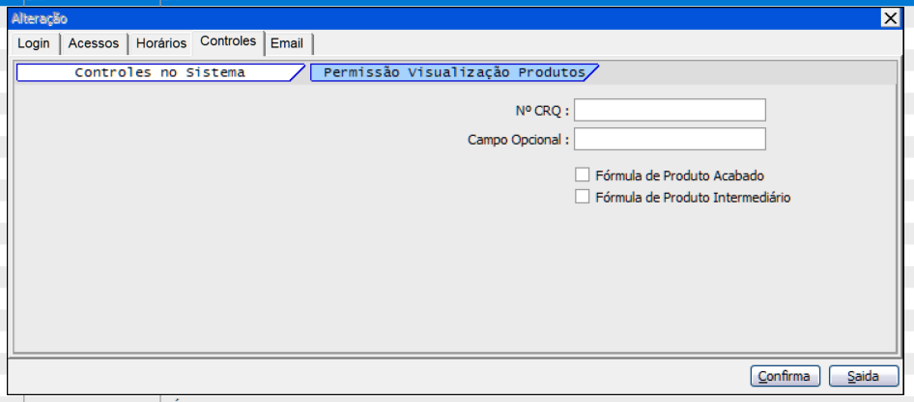Focus the Nº CRQ input field
914x402 pixels.
point(670,111)
